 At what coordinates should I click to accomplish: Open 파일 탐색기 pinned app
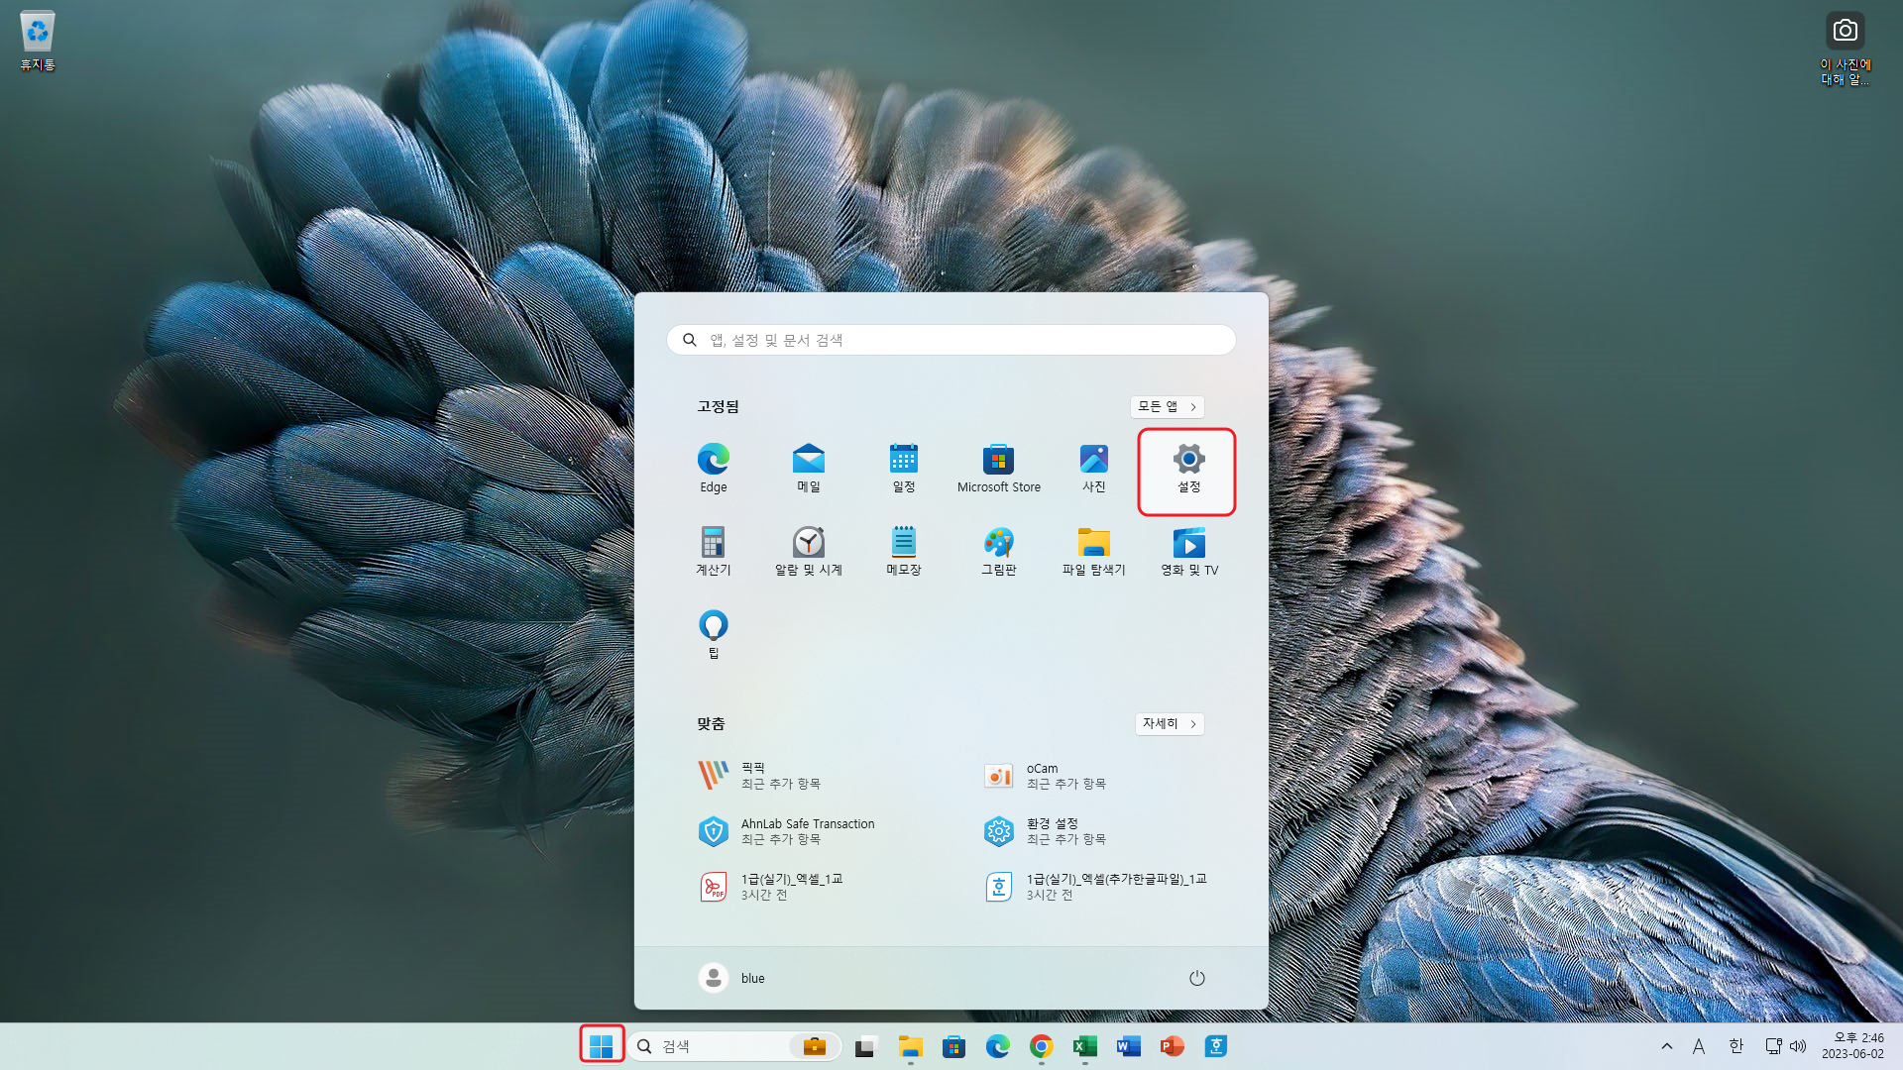click(1093, 552)
